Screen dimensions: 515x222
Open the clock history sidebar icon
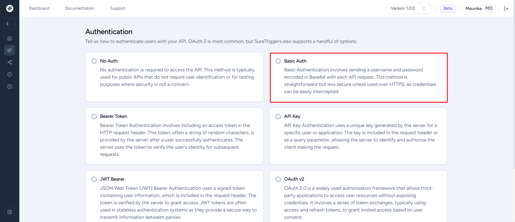tap(10, 74)
